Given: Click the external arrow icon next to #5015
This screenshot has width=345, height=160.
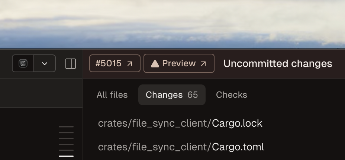Looking at the screenshot, I should [x=130, y=64].
